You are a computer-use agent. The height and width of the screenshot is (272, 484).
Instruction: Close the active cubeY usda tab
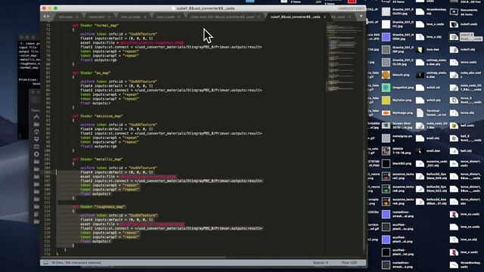point(324,17)
